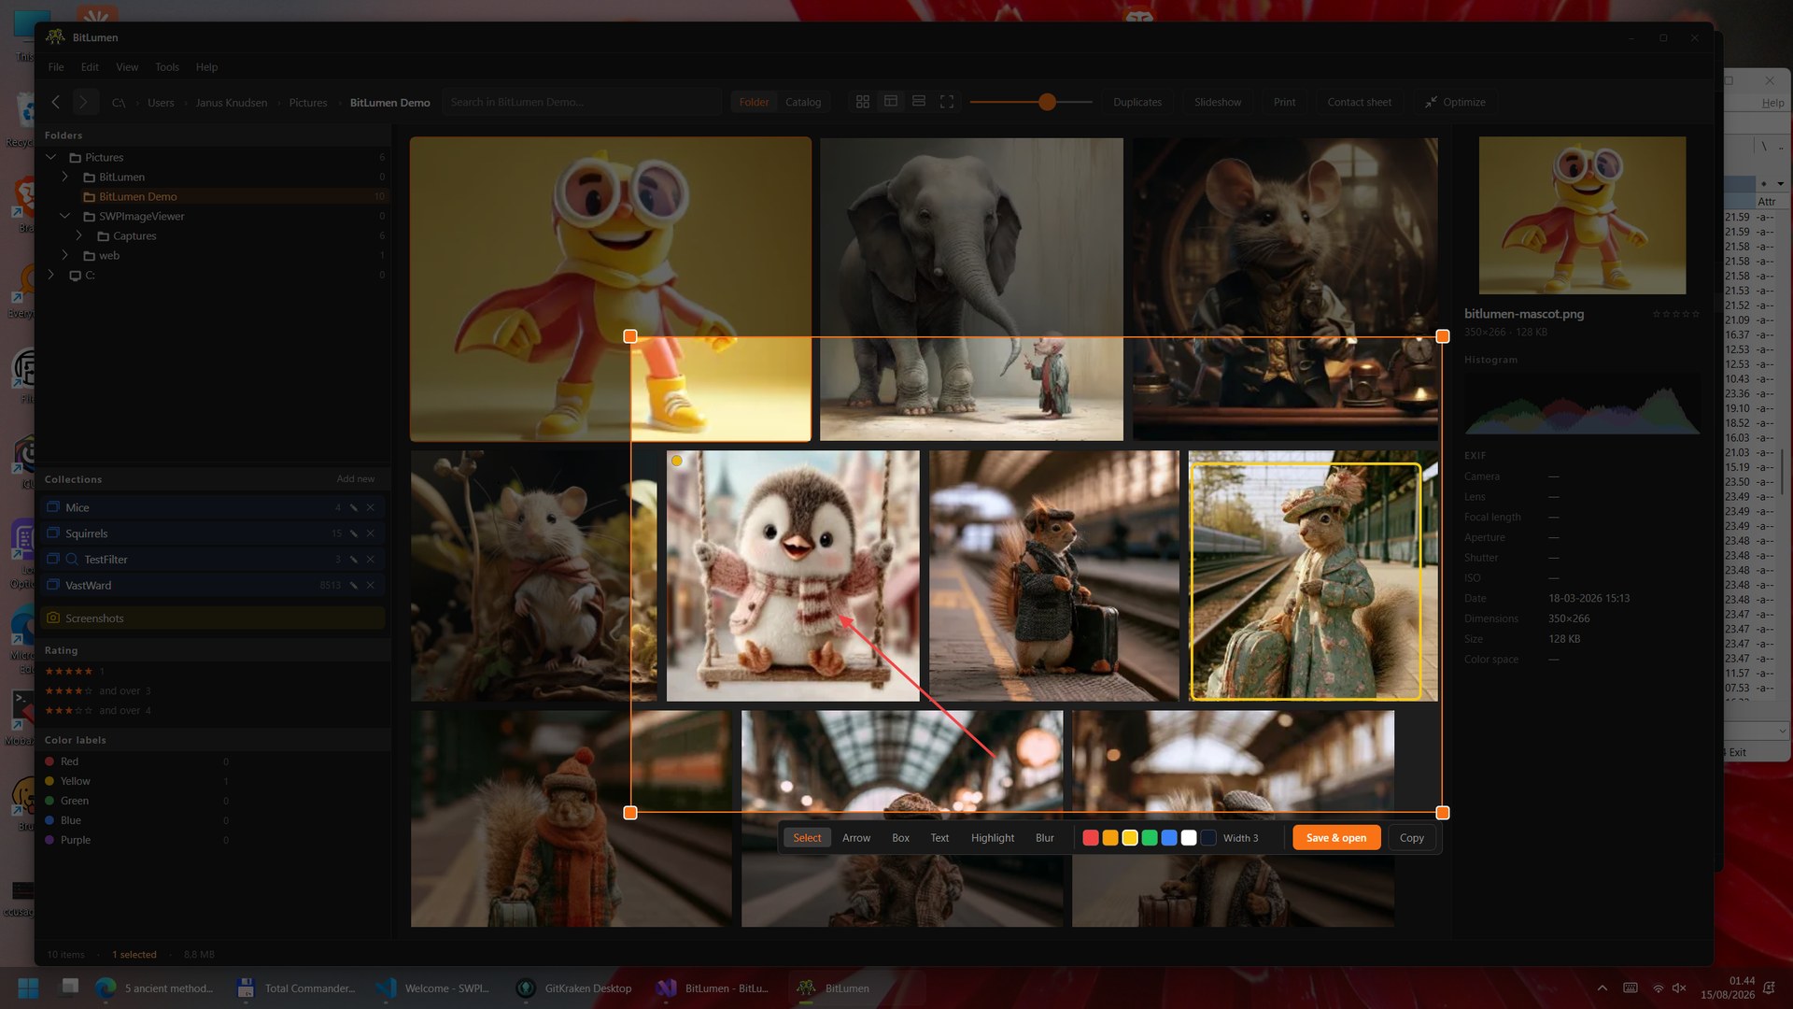Activate the Blur annotation tool
The image size is (1793, 1009).
tap(1044, 838)
